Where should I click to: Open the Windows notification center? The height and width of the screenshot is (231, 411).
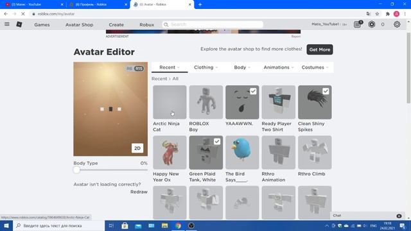click(403, 225)
